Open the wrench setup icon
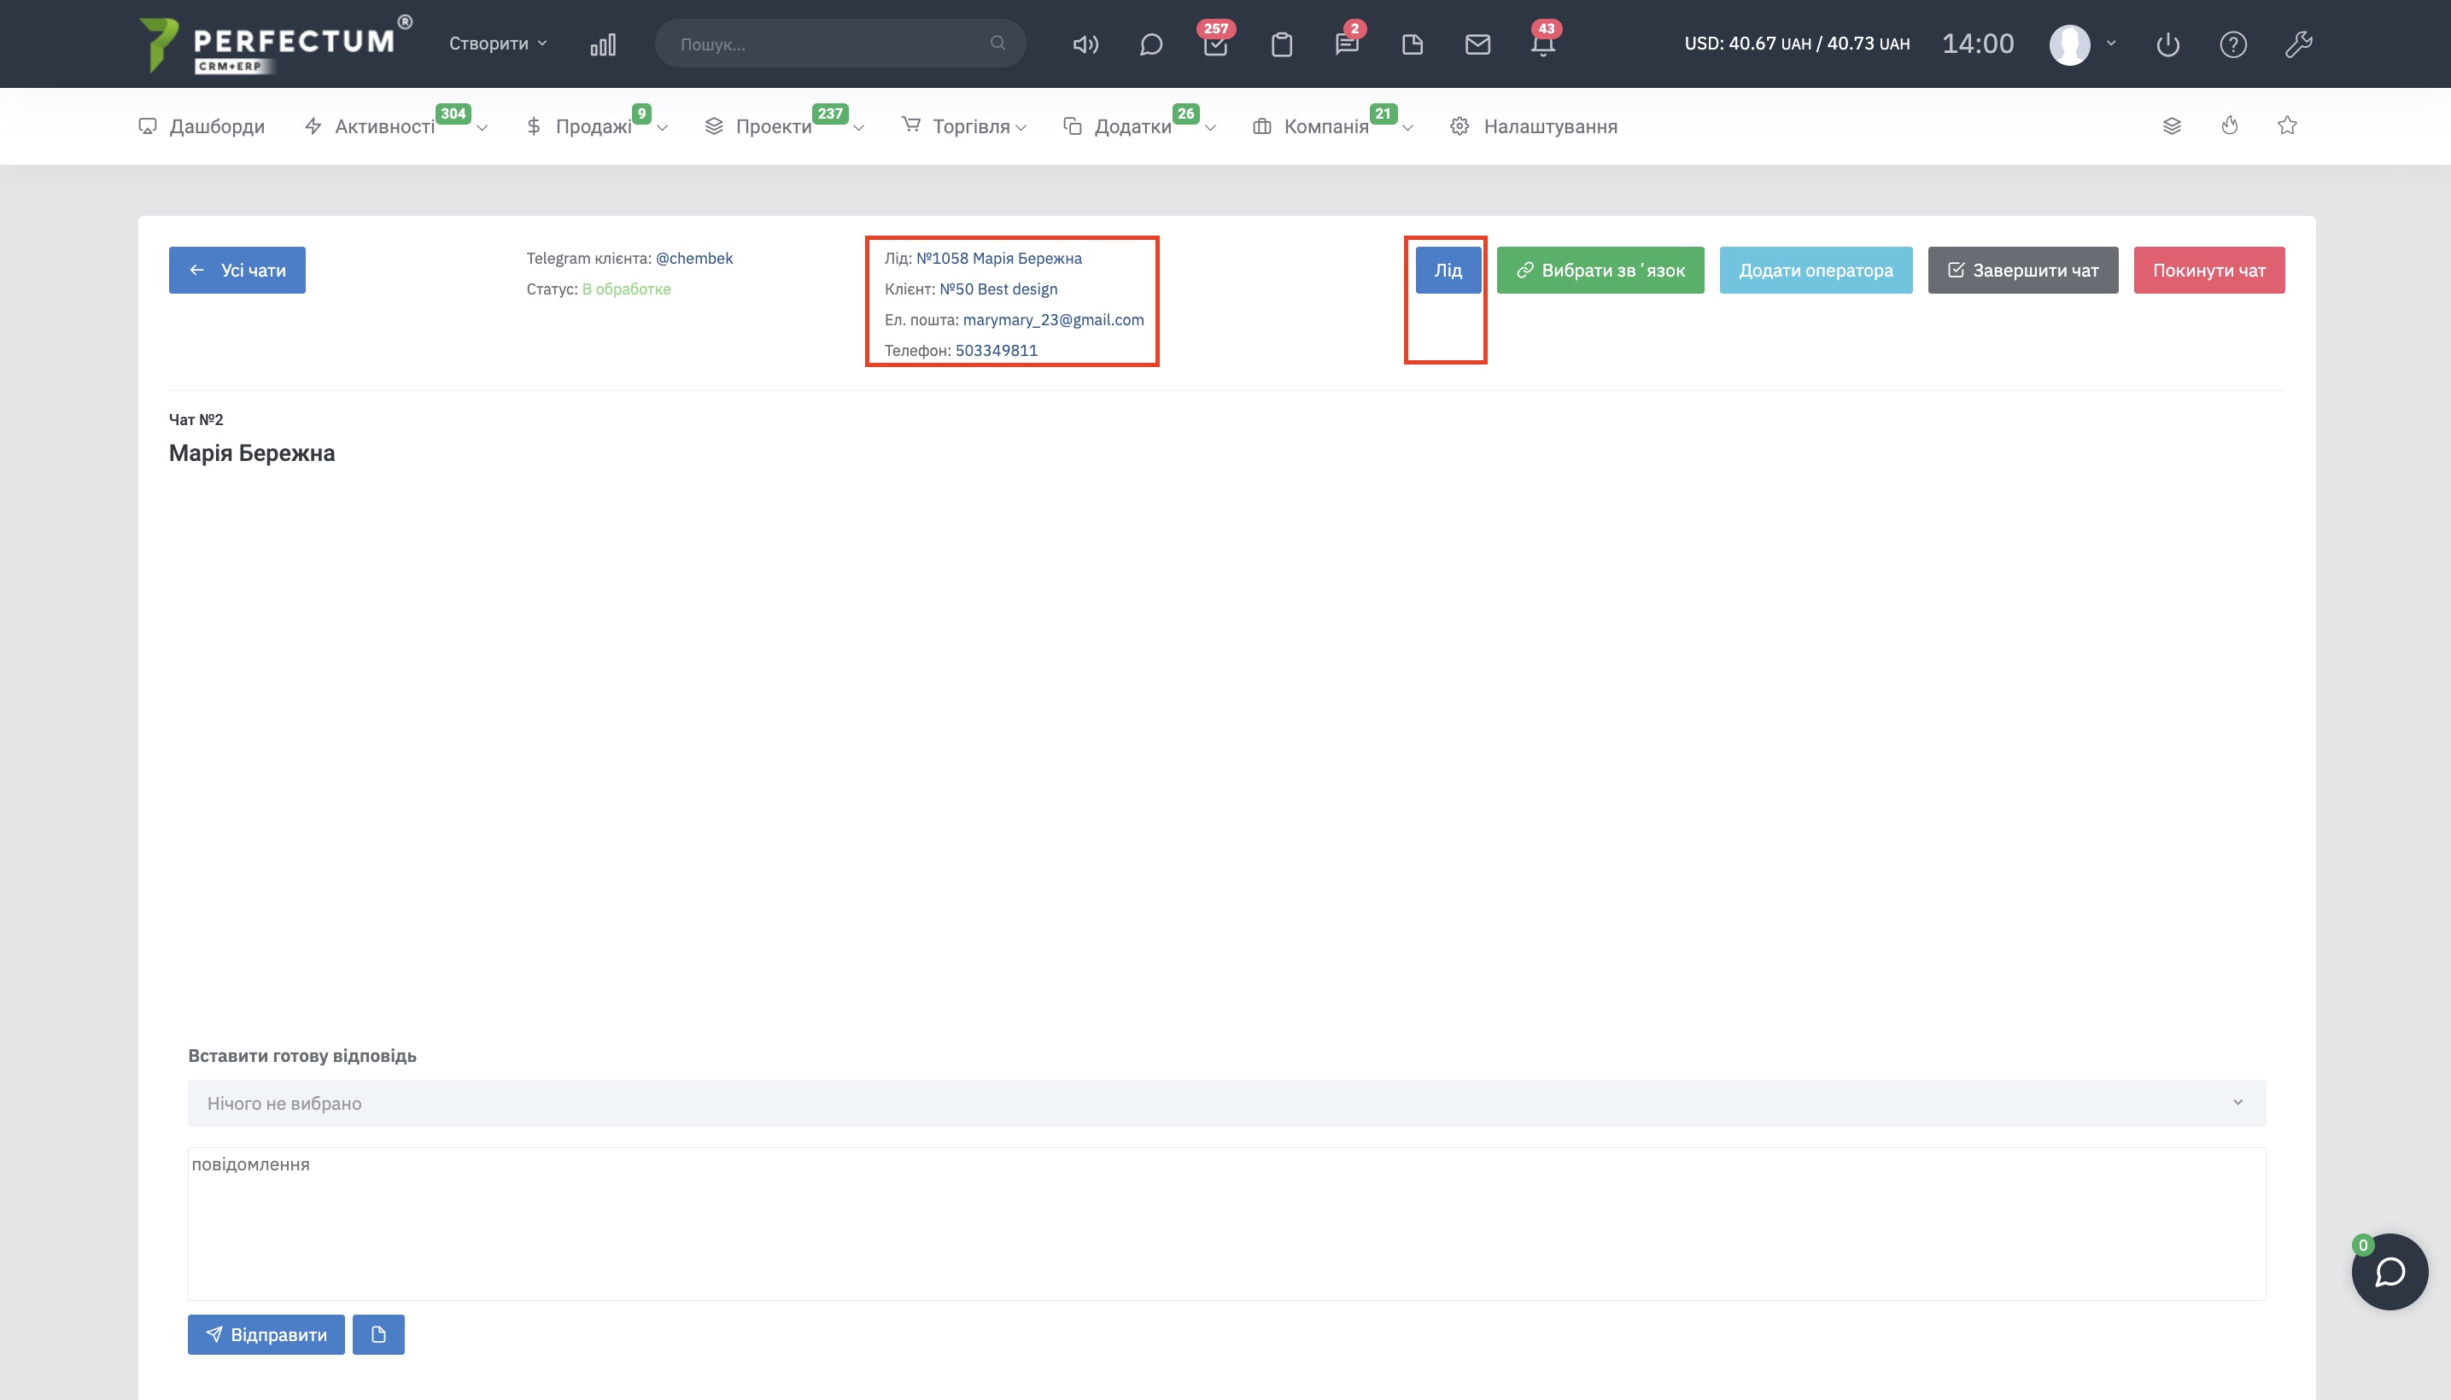2451x1400 pixels. pos(2298,44)
